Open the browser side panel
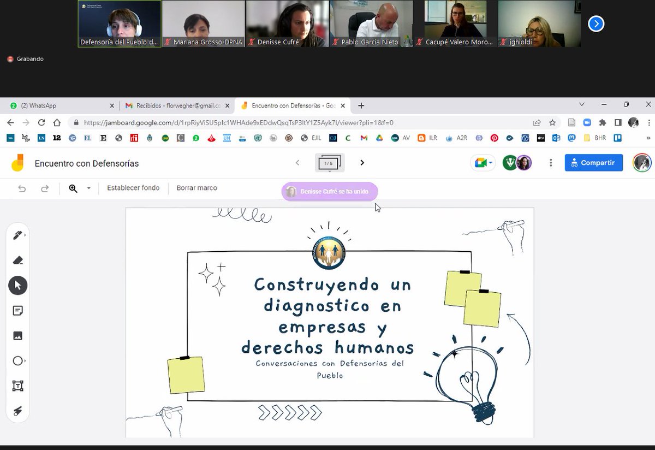 618,123
